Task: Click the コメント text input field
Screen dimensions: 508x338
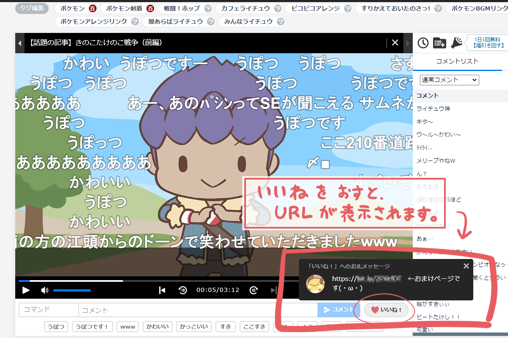Action: pyautogui.click(x=198, y=310)
